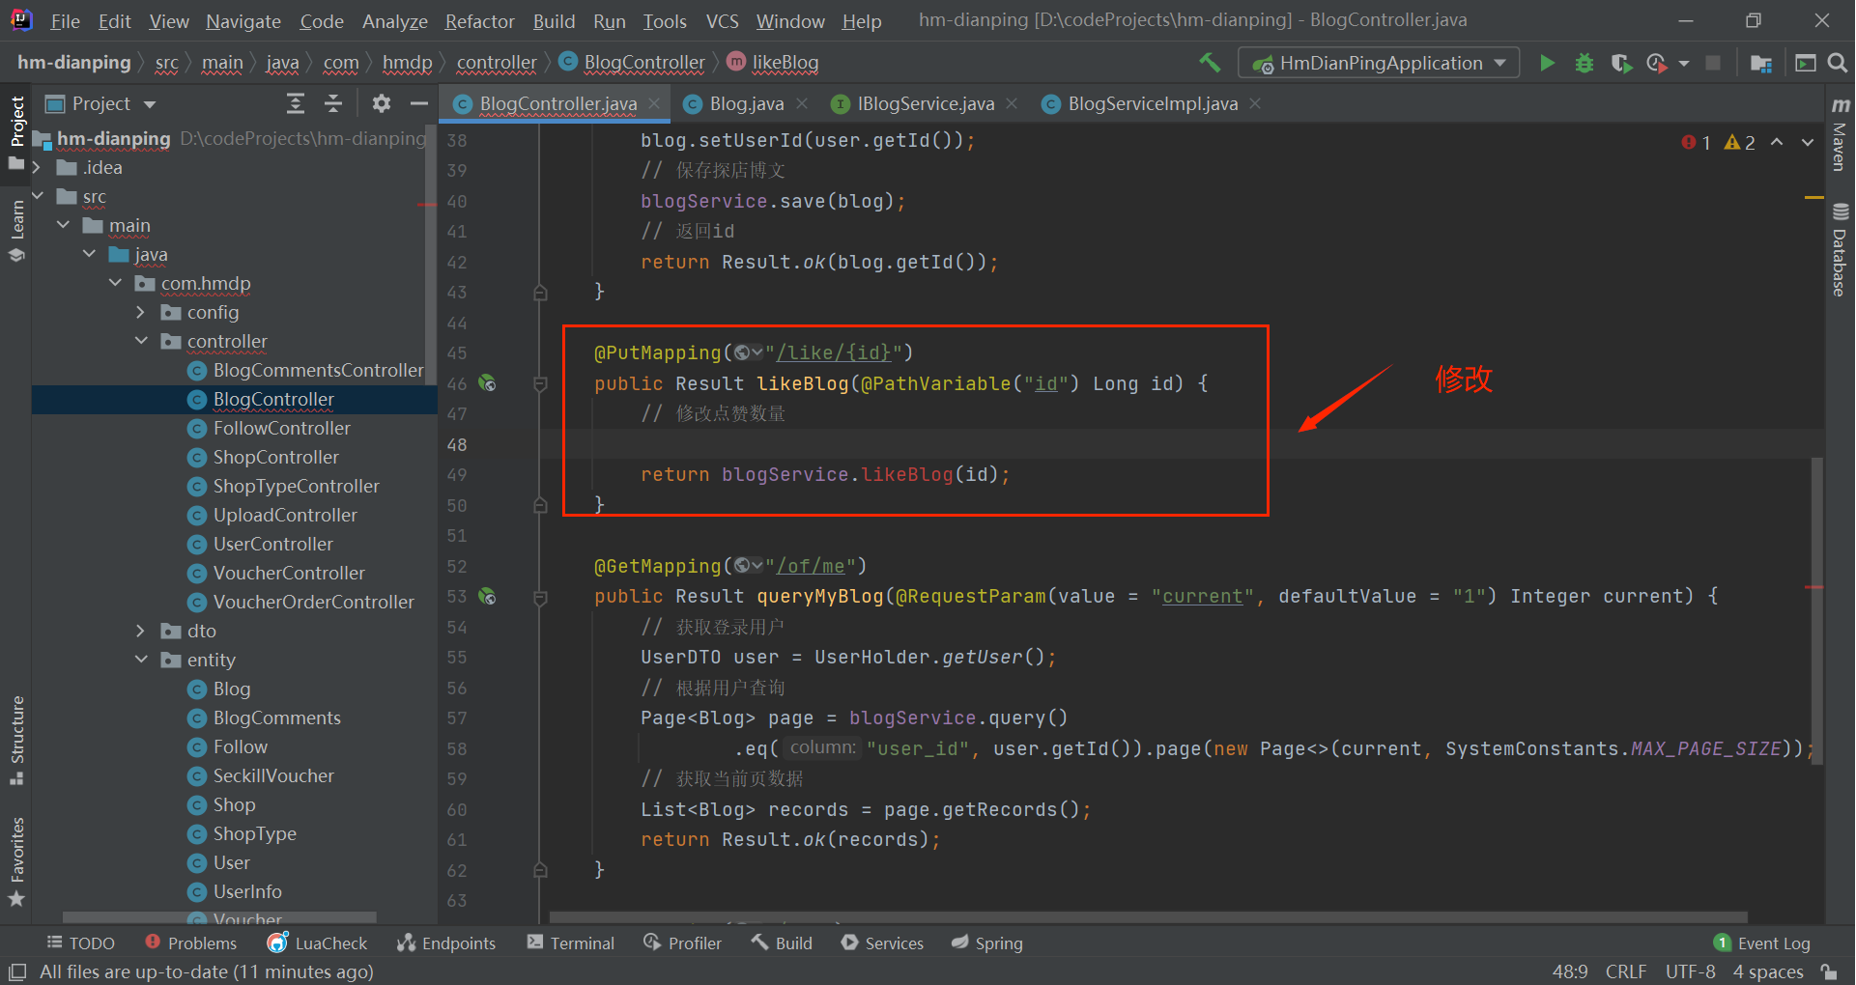This screenshot has width=1856, height=985.
Task: Click the read-only lock icon in status bar
Action: pos(1828,971)
